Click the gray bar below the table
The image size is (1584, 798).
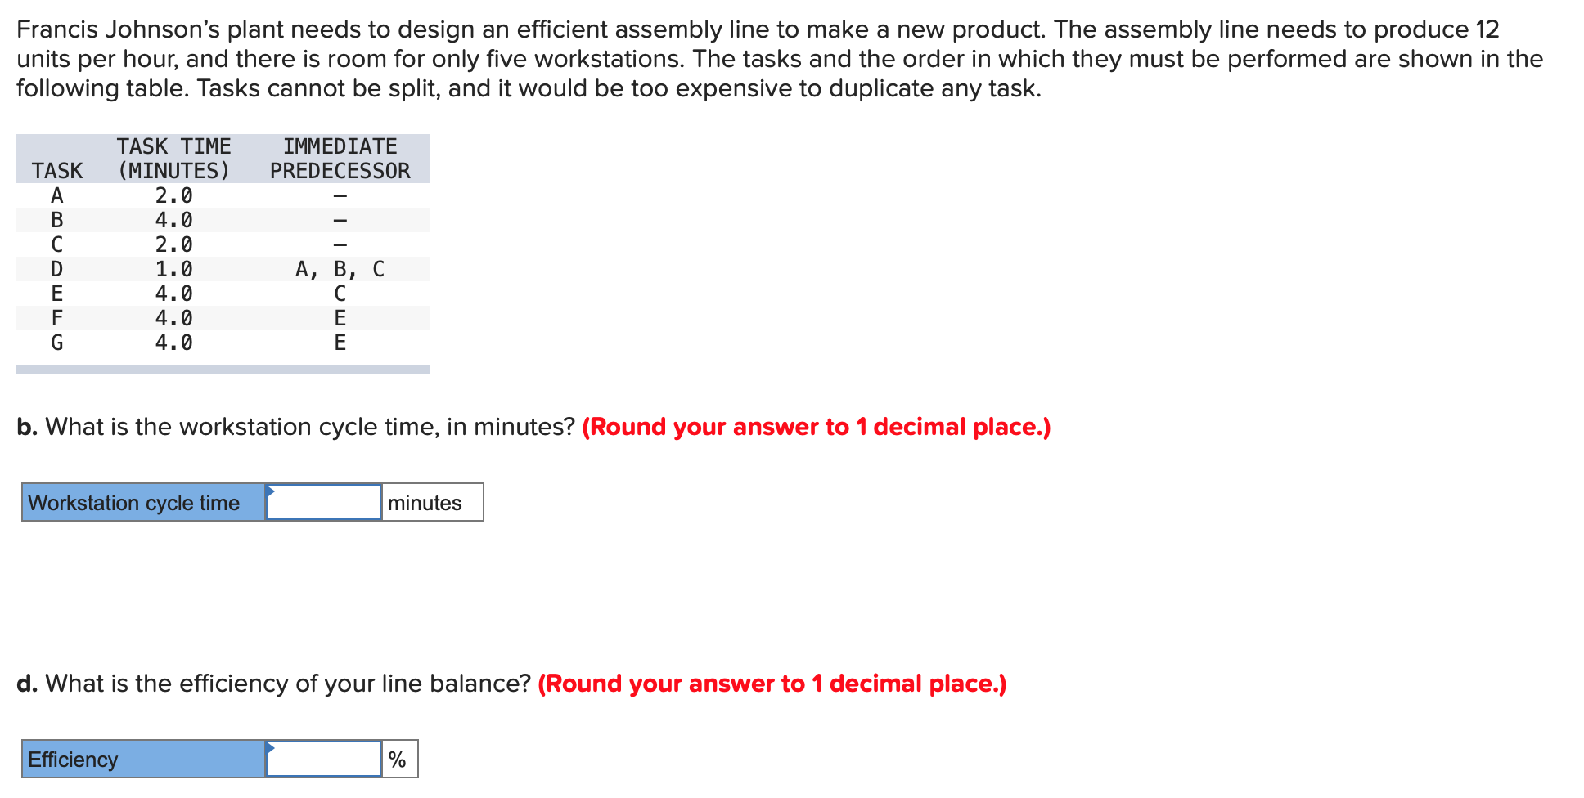(x=223, y=370)
